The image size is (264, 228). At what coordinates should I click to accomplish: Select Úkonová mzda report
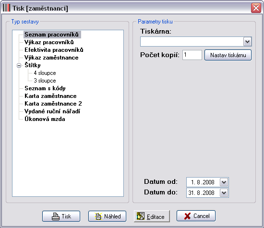coord(45,119)
